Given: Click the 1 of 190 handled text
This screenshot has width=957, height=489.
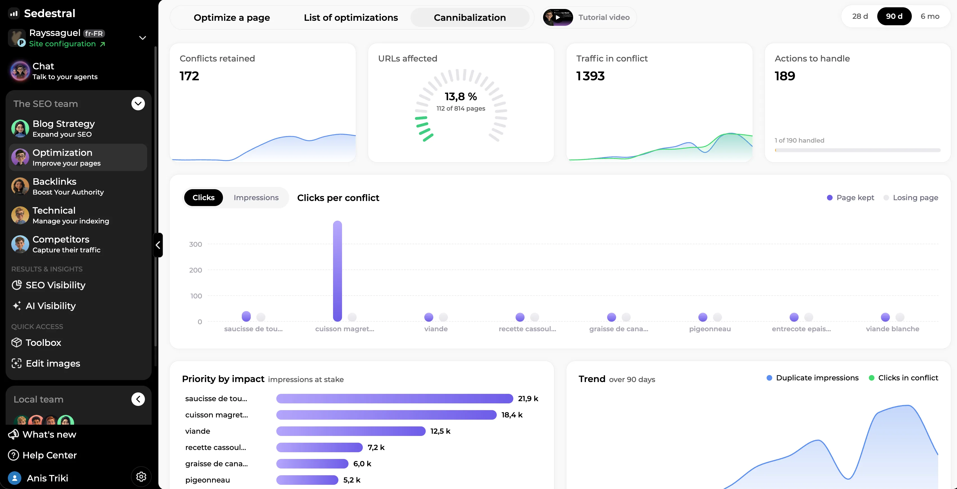Looking at the screenshot, I should click(799, 140).
